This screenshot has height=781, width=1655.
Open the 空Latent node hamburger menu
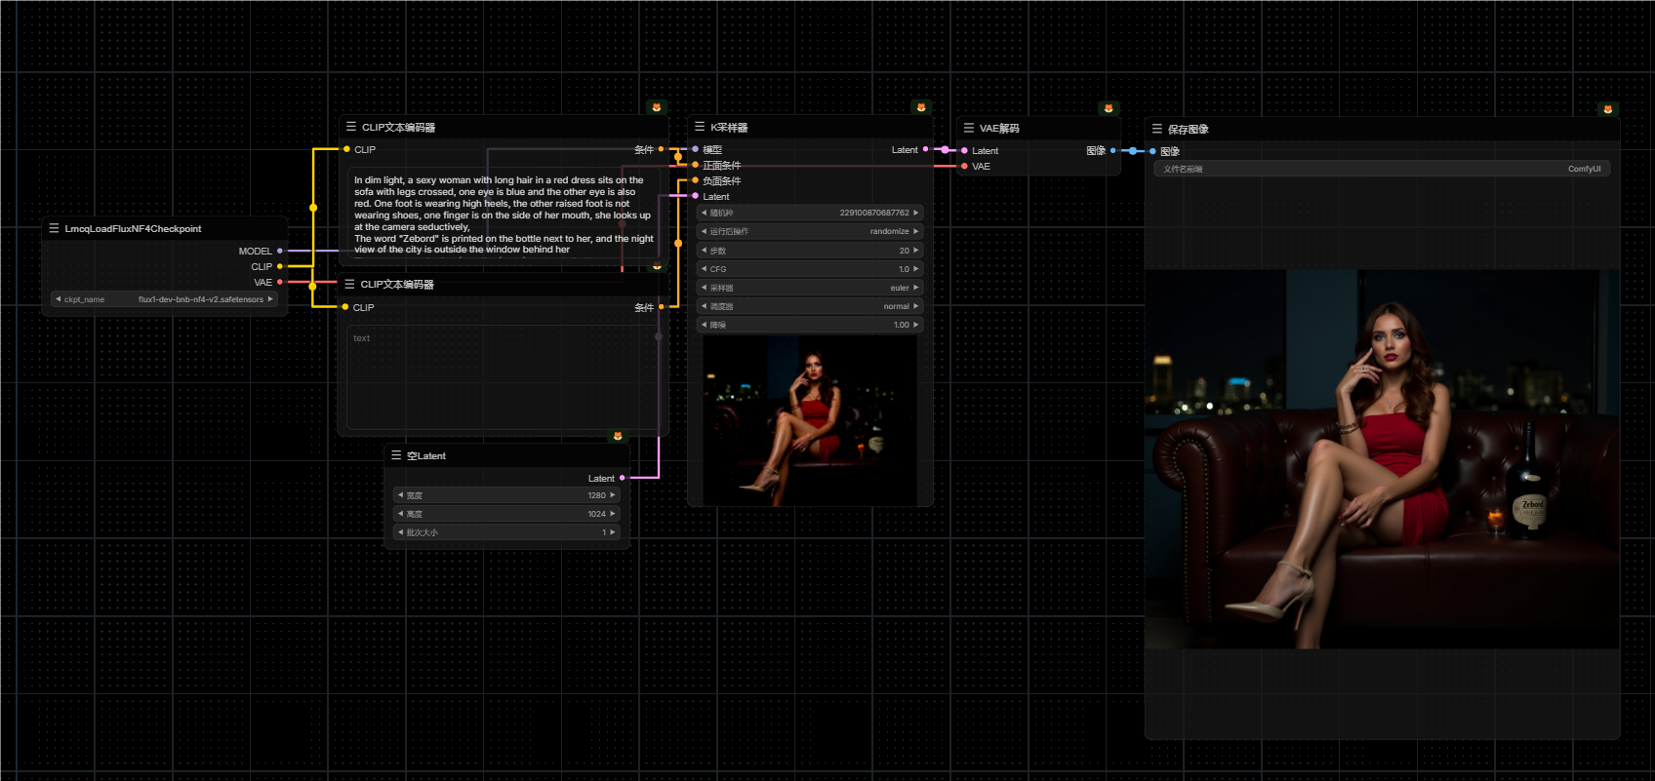click(x=396, y=455)
